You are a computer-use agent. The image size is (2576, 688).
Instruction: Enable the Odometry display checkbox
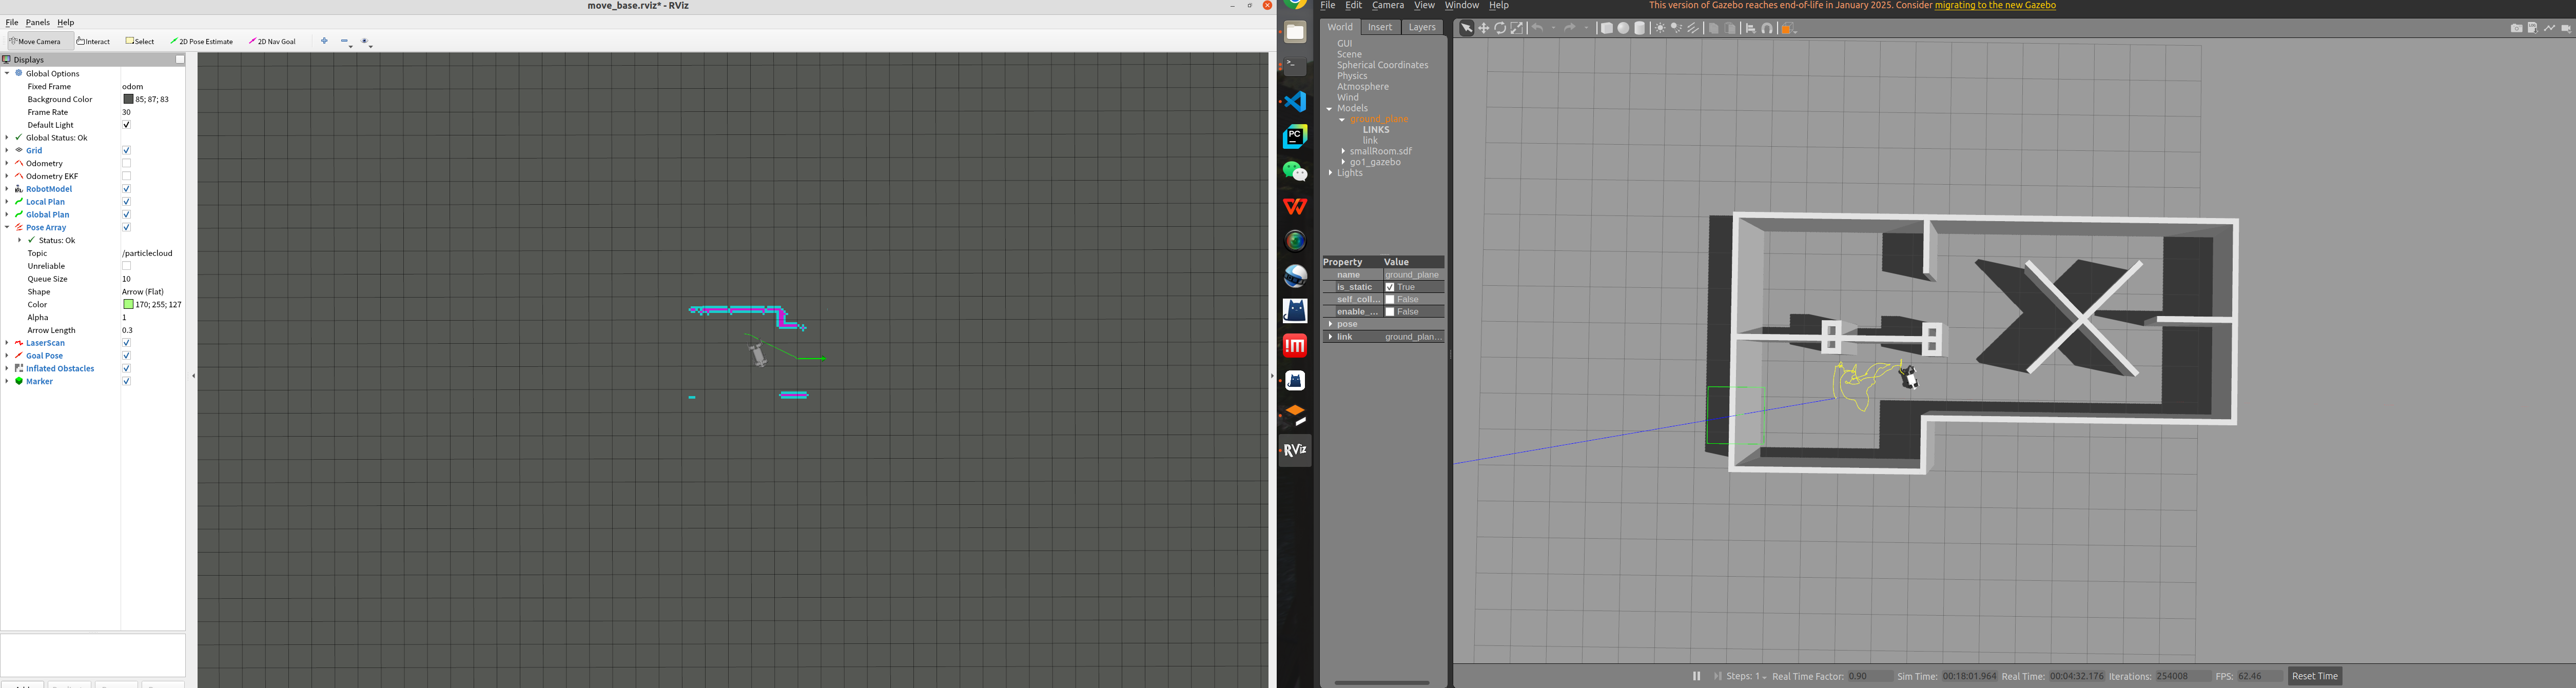(x=127, y=163)
